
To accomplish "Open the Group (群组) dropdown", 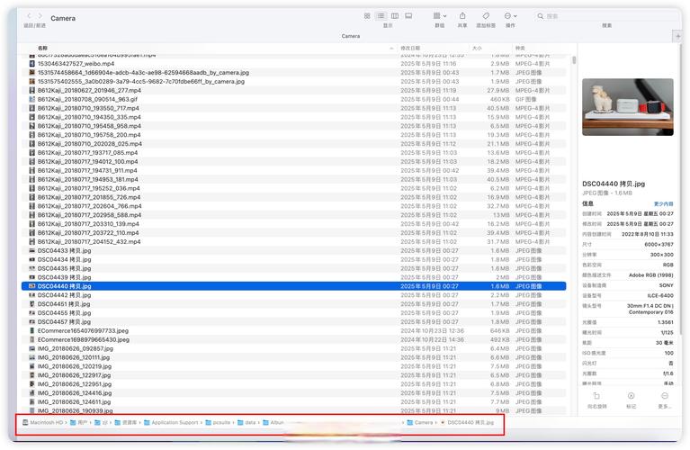I will [x=439, y=16].
